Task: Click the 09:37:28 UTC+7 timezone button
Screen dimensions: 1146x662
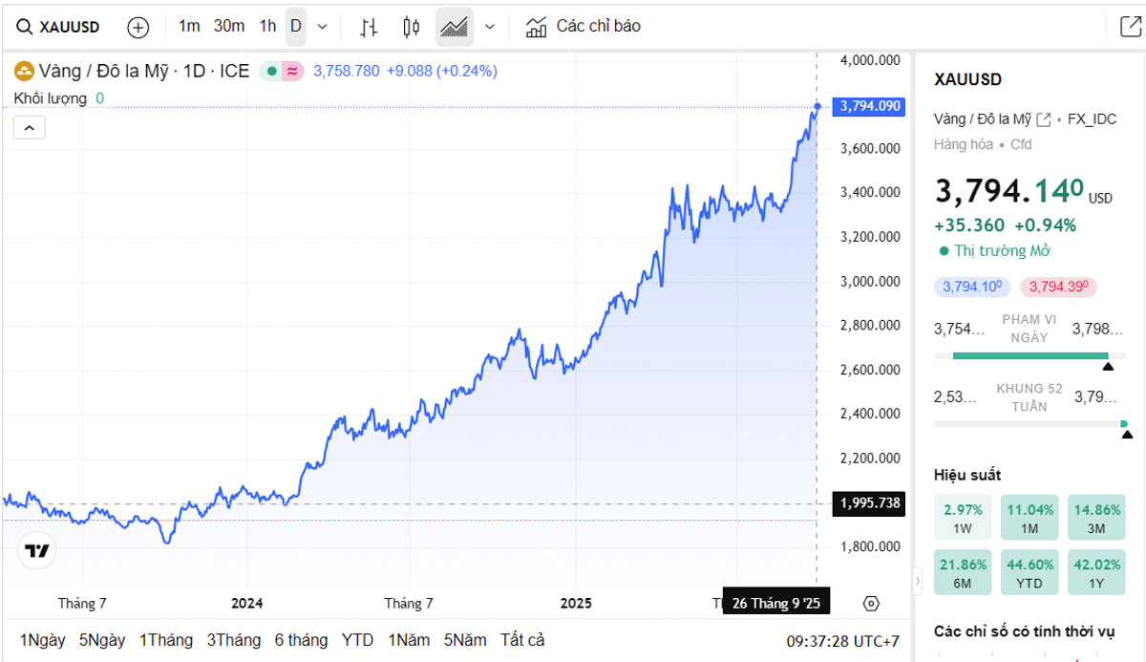Action: [x=842, y=641]
